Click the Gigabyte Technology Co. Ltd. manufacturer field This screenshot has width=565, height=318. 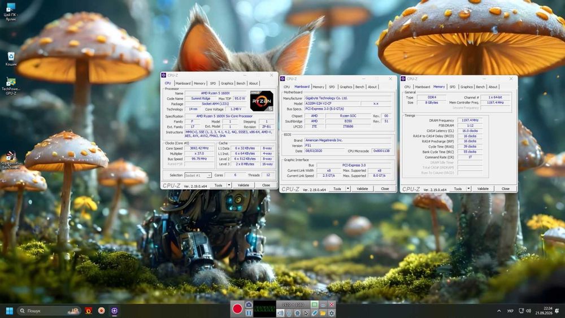(347, 98)
